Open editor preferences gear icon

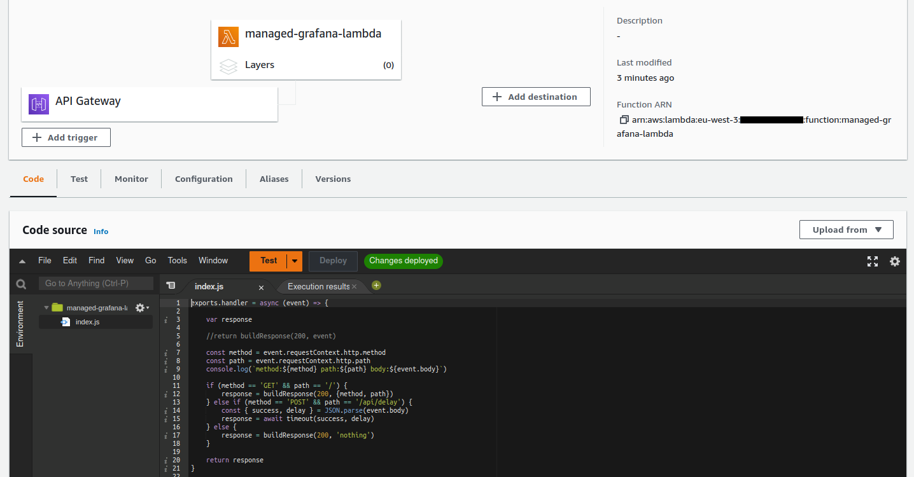(895, 261)
